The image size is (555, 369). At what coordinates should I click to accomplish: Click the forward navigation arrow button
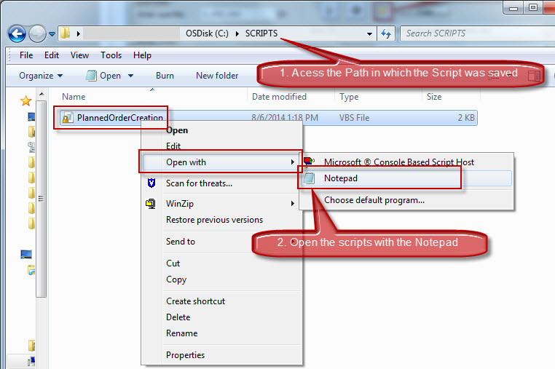(37, 34)
